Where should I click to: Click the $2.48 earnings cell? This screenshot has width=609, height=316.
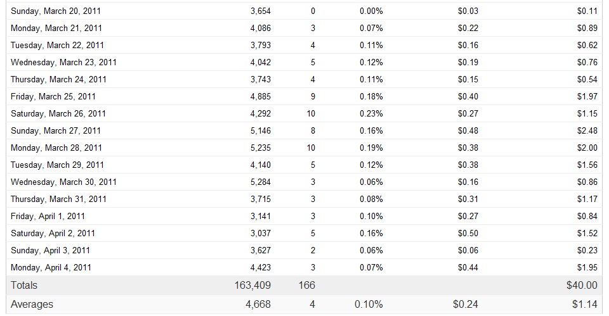pos(587,131)
